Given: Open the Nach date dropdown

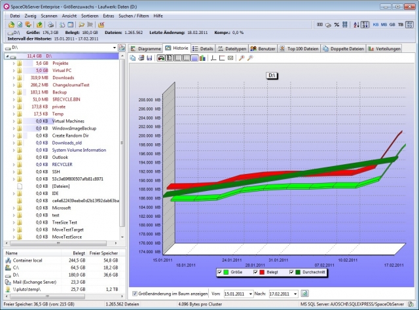Looking at the screenshot, I should [295, 294].
